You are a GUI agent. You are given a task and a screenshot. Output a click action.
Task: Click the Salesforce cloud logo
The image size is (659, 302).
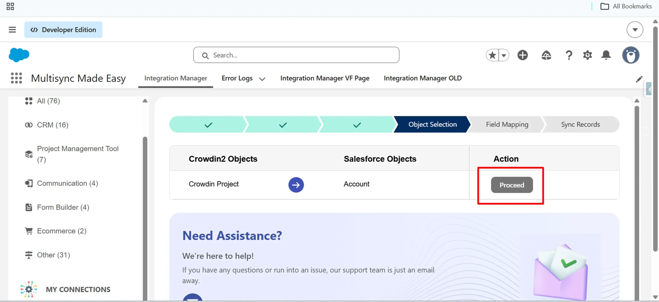(x=19, y=55)
